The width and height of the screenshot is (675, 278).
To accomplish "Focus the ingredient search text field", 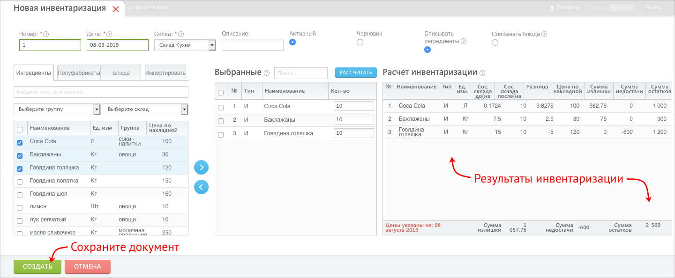I will click(101, 92).
